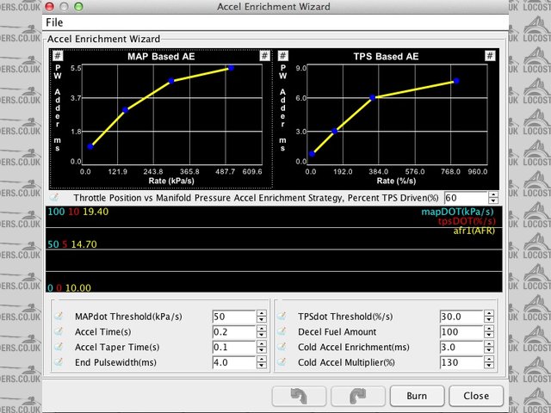
Task: Click the green zoom window button
Action: 78,7
